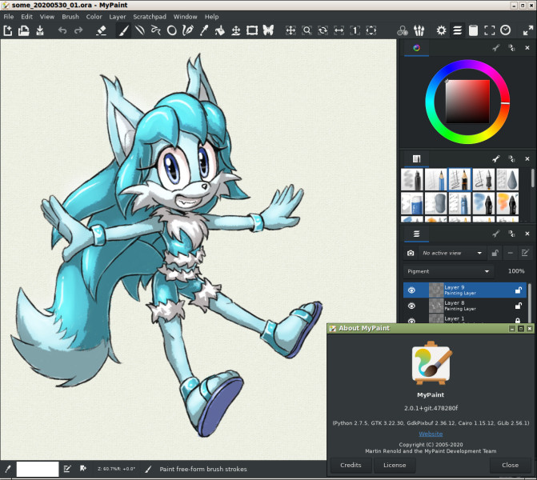
Task: Select the brush group panel tab
Action: [416, 159]
